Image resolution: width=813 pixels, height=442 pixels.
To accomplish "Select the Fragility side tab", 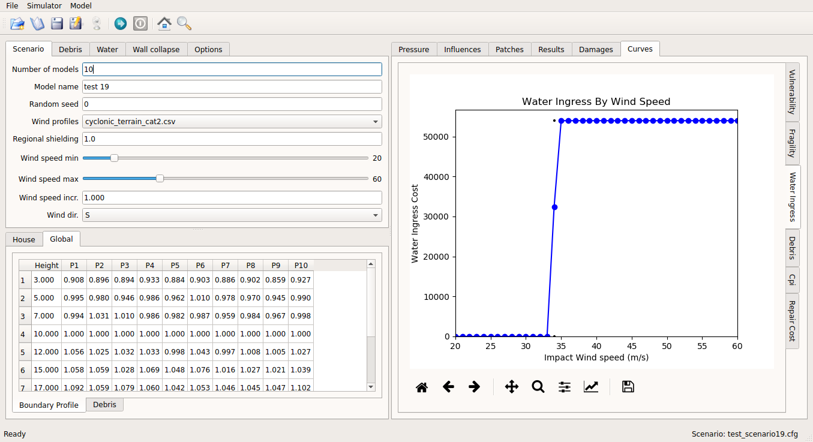I will [x=792, y=143].
